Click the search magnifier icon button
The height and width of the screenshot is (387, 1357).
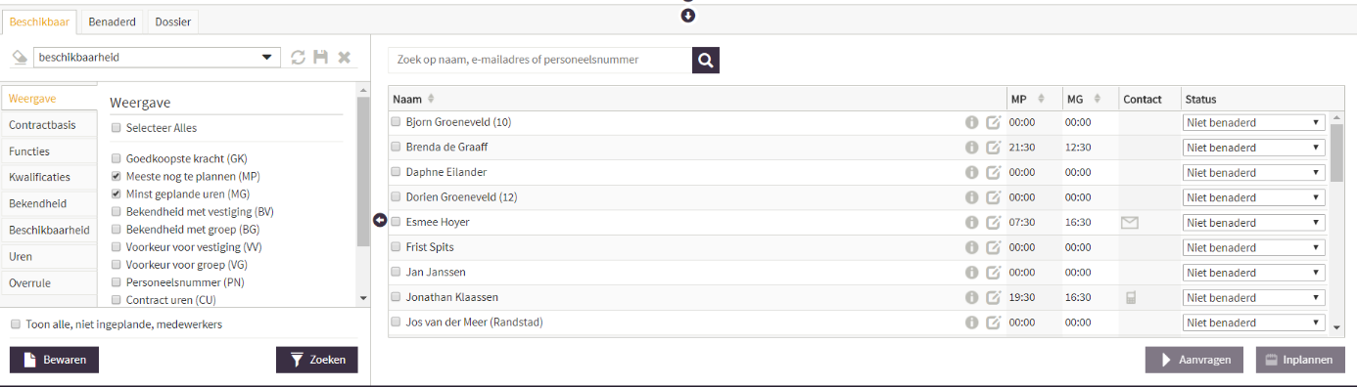[706, 61]
